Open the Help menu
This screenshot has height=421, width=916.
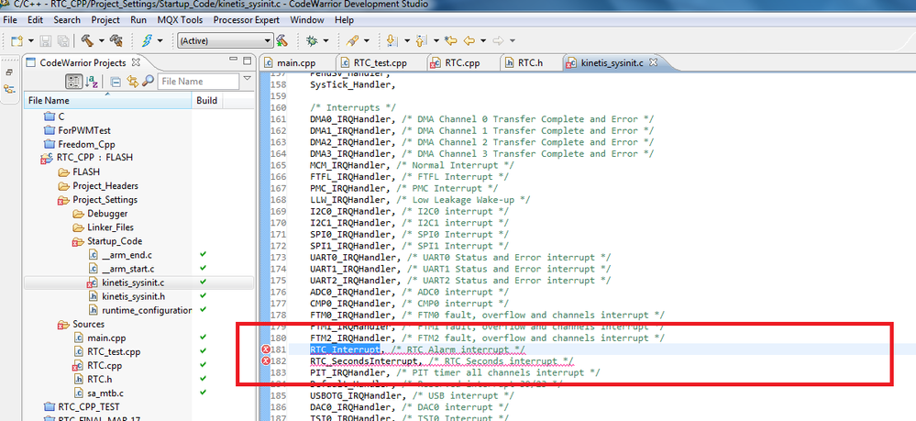(x=344, y=20)
